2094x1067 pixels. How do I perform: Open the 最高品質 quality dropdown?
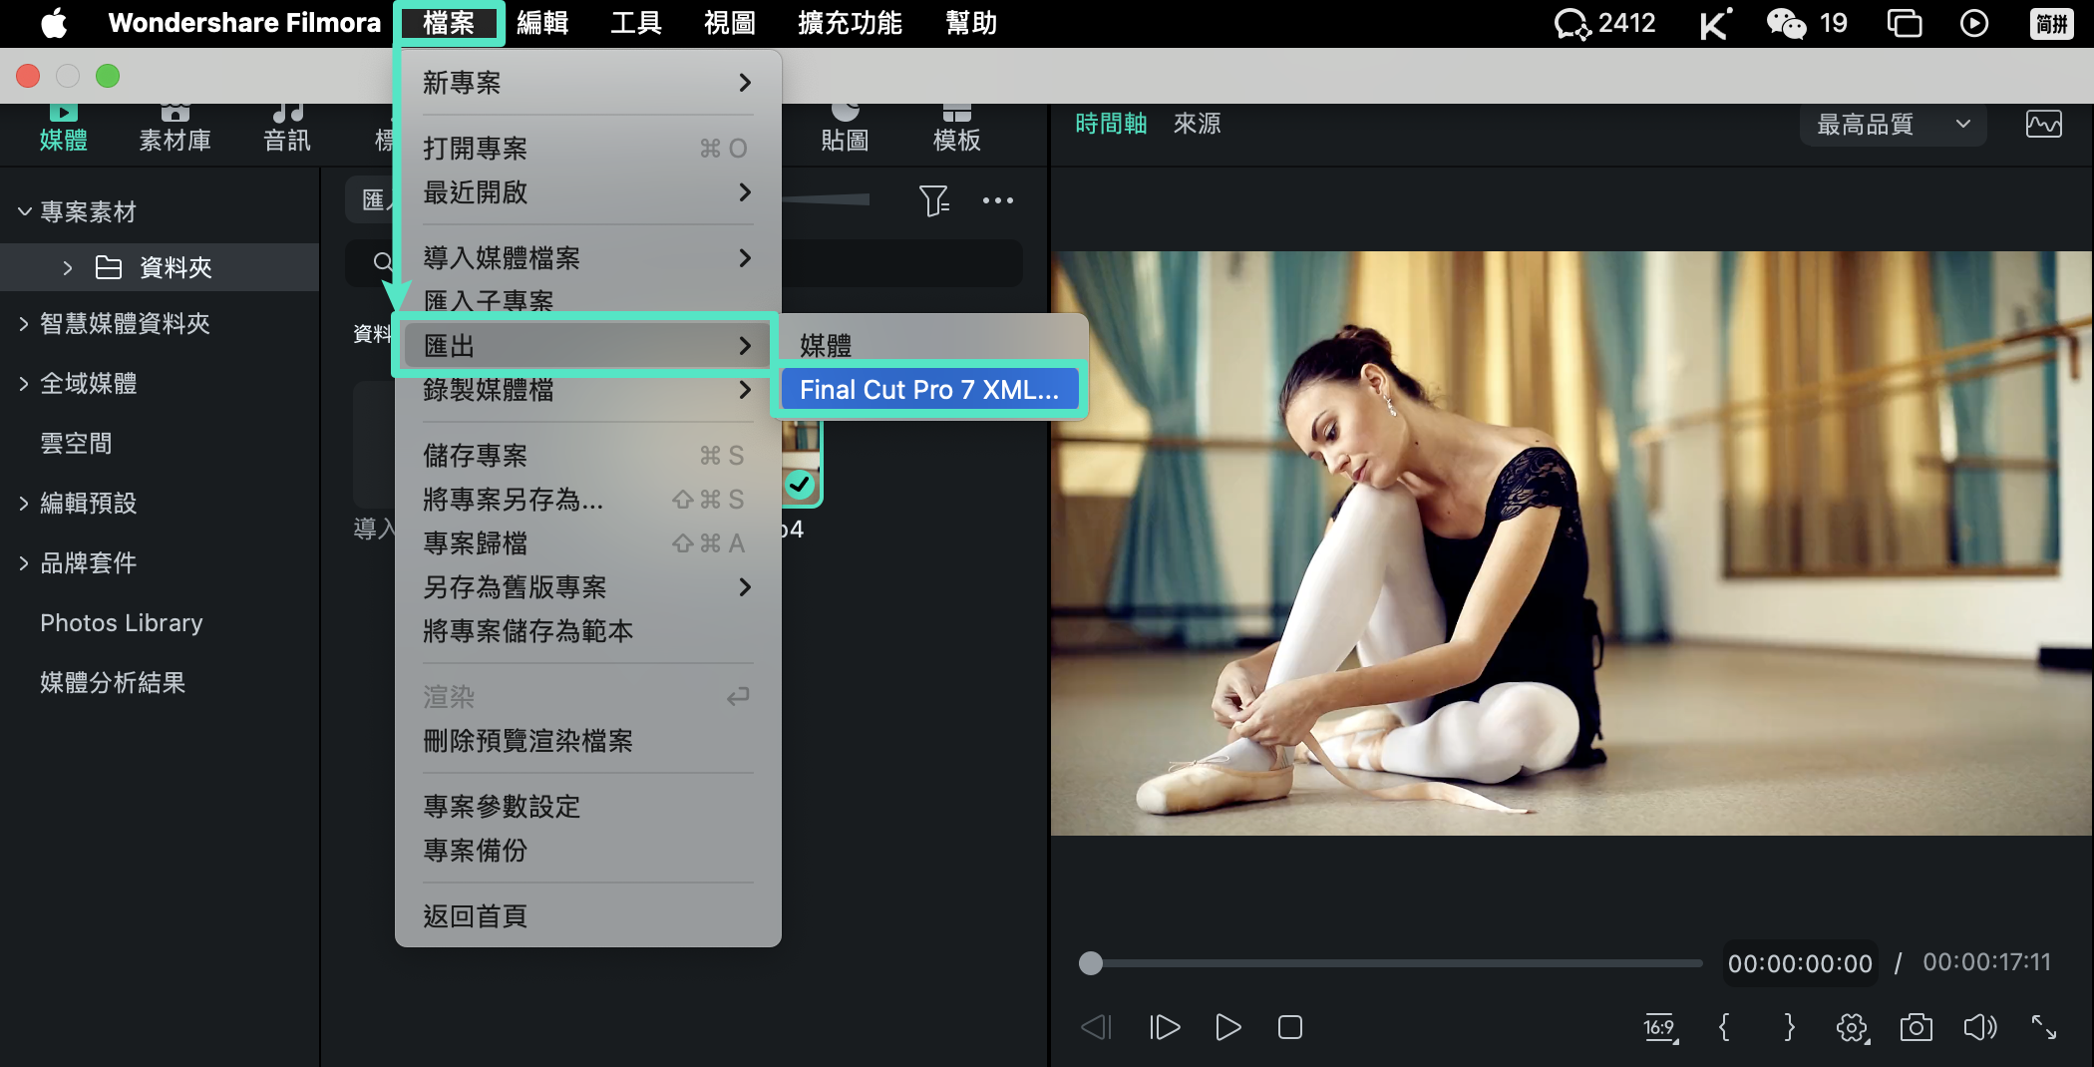1893,125
